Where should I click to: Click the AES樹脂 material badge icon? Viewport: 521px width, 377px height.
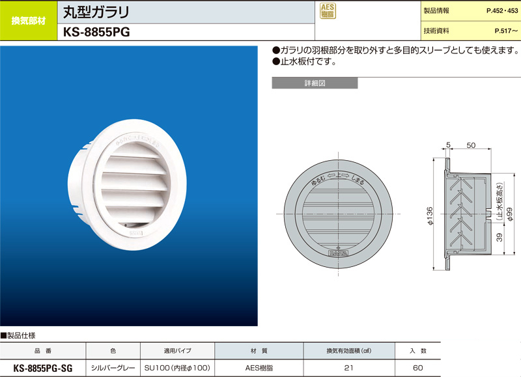click(328, 11)
